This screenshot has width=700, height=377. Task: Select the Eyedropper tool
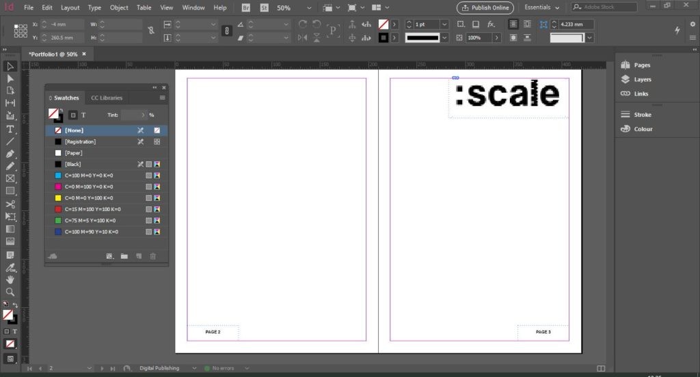(10, 268)
